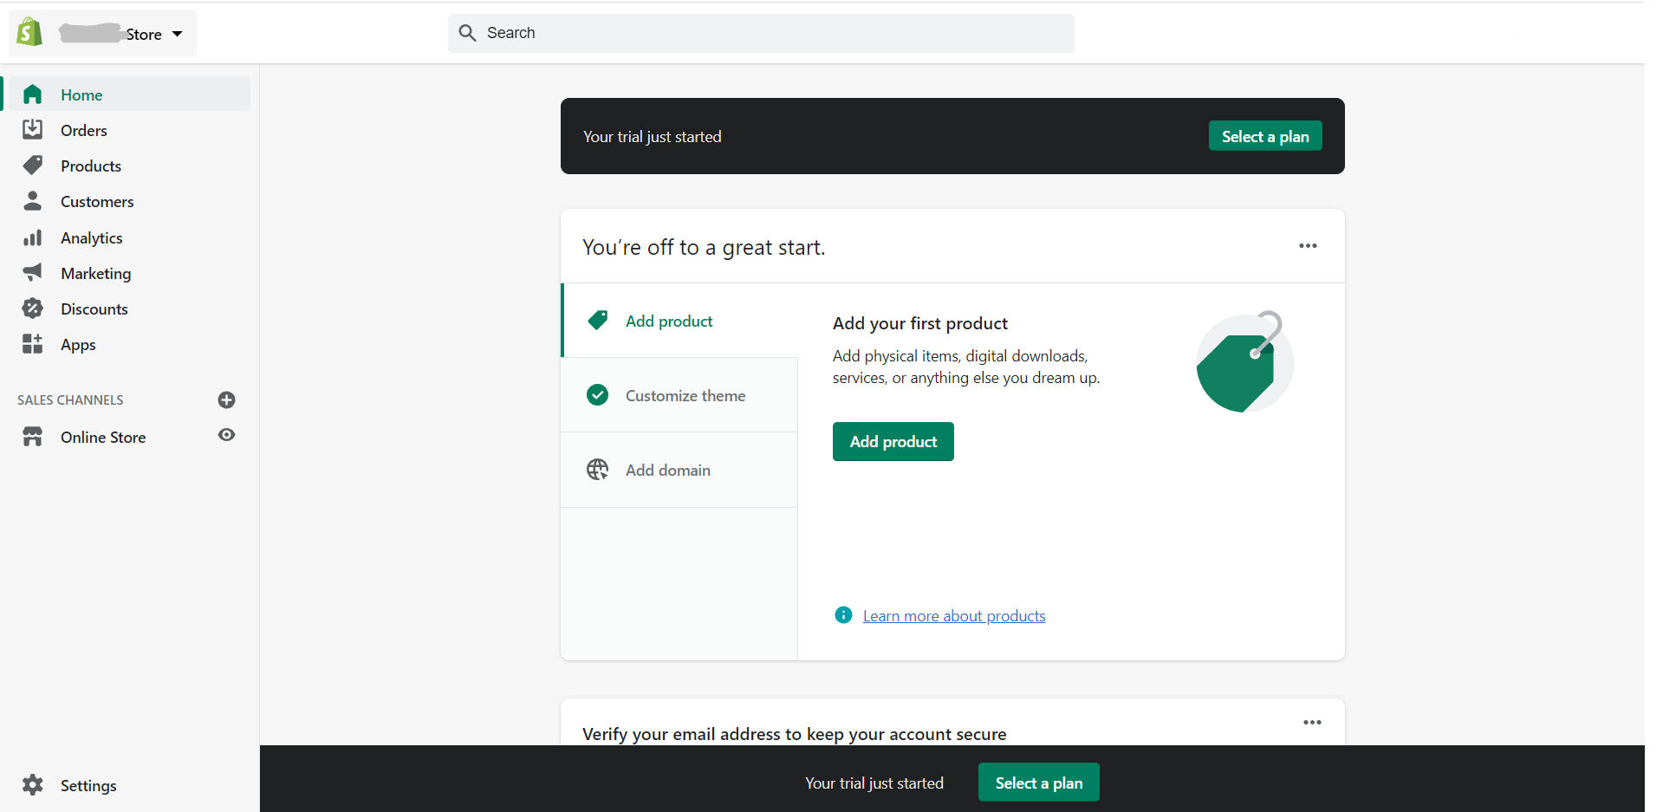1676x812 pixels.
Task: Open the store name dropdown
Action: pos(177,33)
